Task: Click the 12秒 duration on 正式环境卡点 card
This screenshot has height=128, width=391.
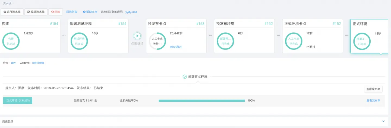Action: coord(310,33)
